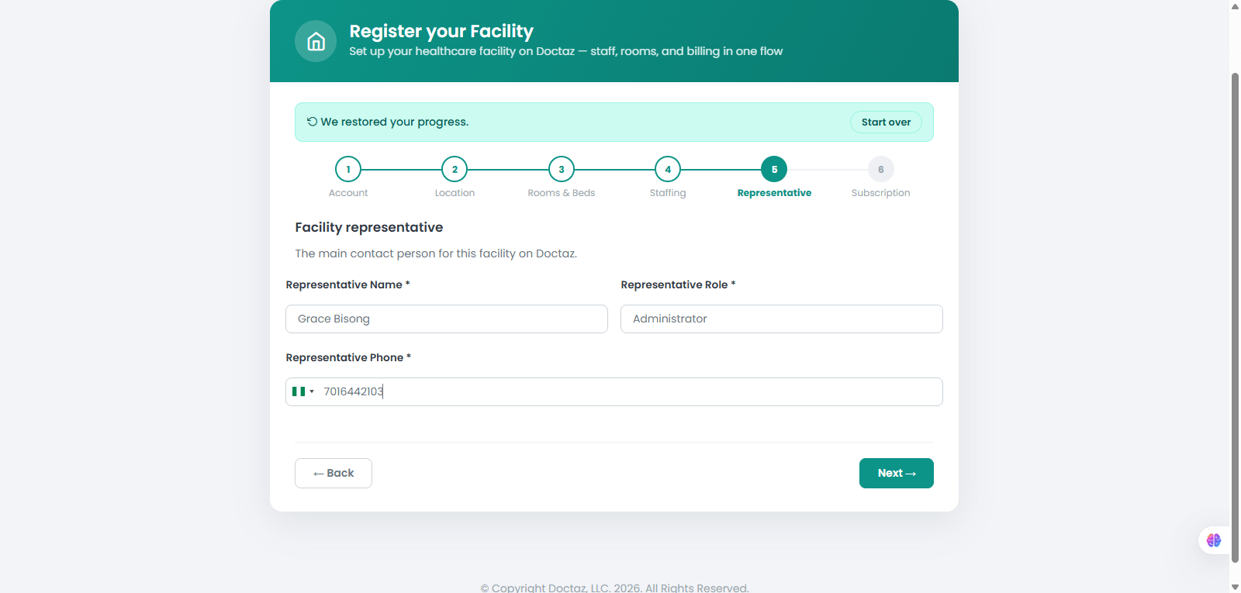Click the scrollbar up arrow
The image size is (1241, 593).
click(x=1235, y=6)
